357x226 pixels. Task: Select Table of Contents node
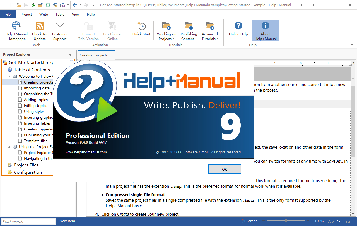pyautogui.click(x=32, y=70)
